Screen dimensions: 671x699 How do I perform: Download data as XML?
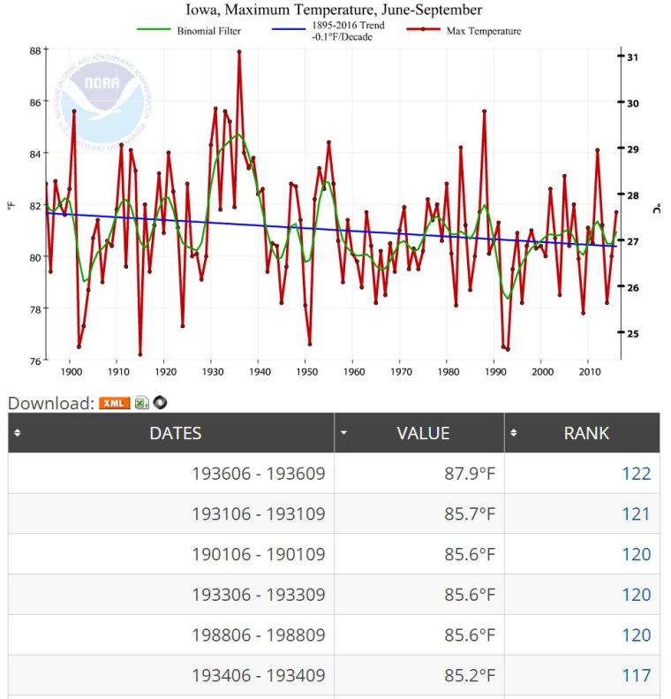tap(114, 403)
